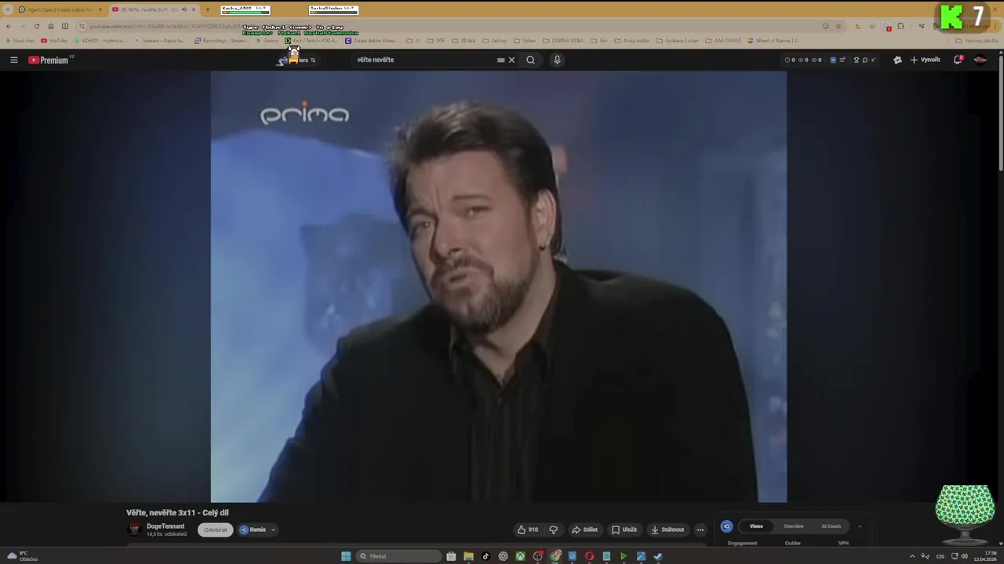Open more actions three-dot menu
The image size is (1004, 564).
coord(700,530)
